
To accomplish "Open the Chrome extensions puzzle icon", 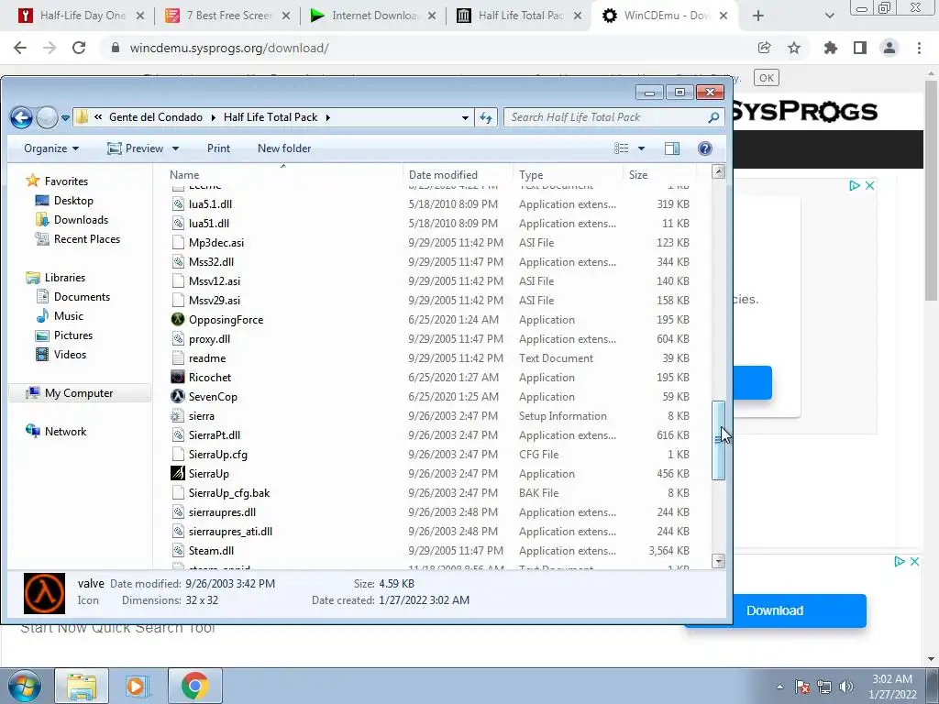I will tap(830, 48).
